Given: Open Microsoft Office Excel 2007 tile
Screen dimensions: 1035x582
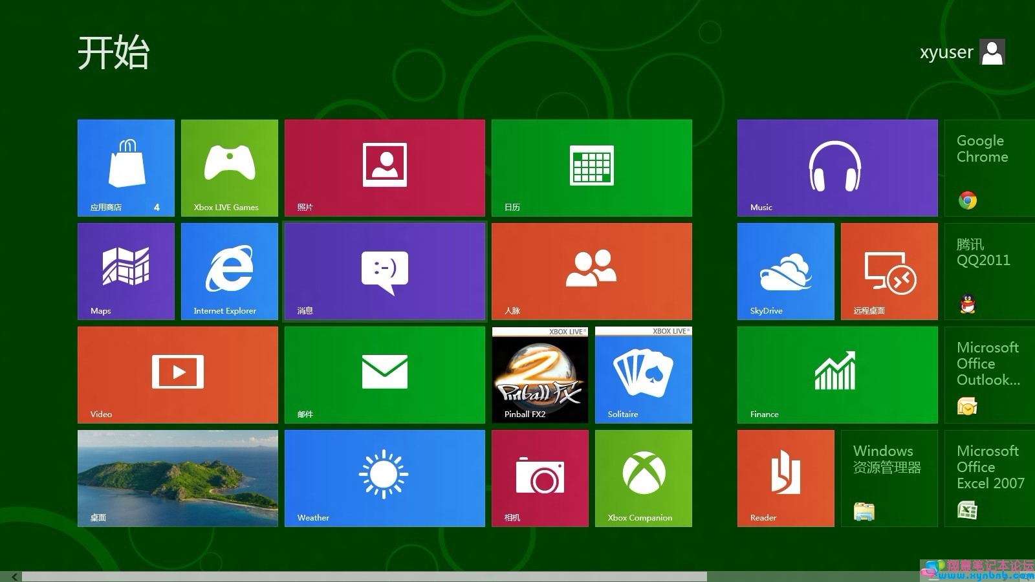Looking at the screenshot, I should [990, 479].
